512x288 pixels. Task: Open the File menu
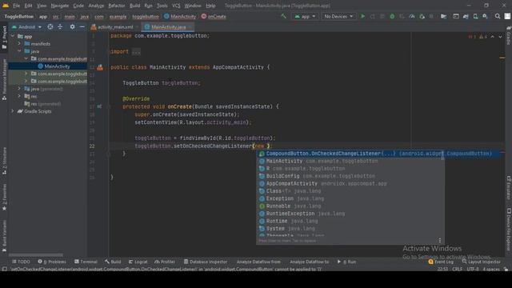(x=16, y=6)
